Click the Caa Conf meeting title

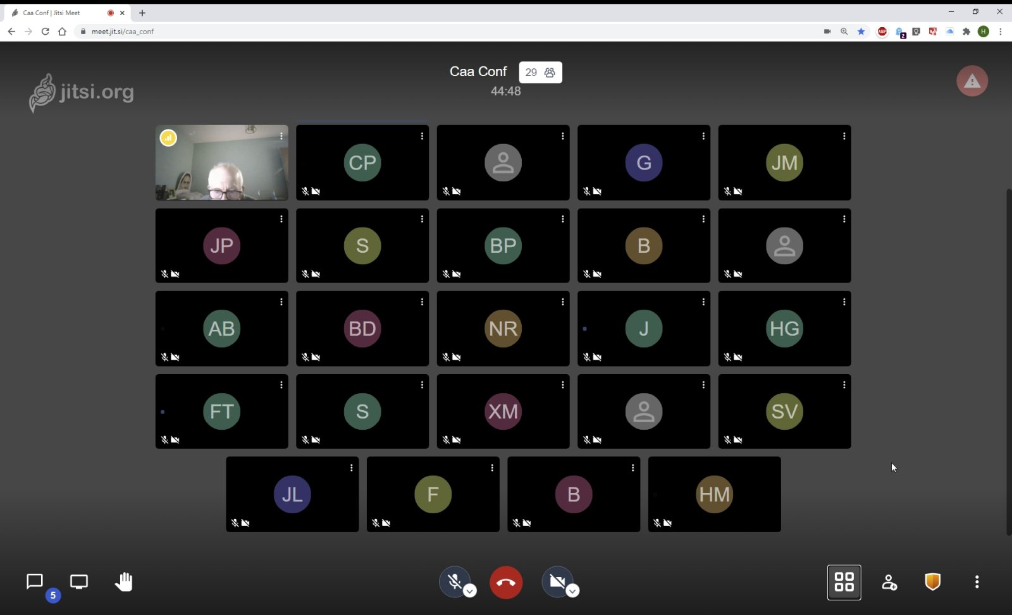478,71
